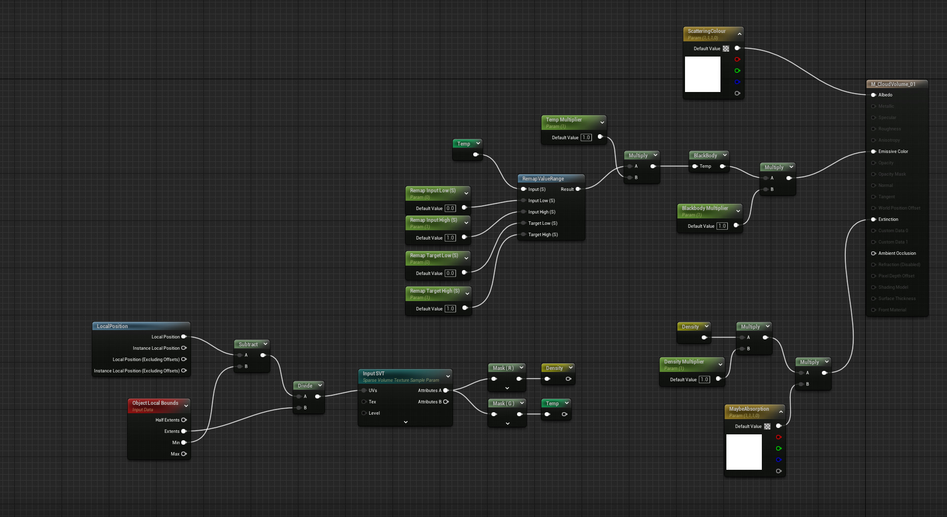
Task: Expand Input SVT advanced pins arrow at bottom
Action: (x=405, y=422)
